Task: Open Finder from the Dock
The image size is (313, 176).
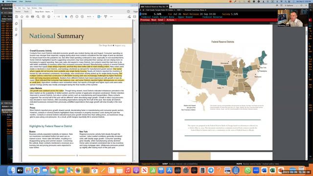Action: pos(12,170)
